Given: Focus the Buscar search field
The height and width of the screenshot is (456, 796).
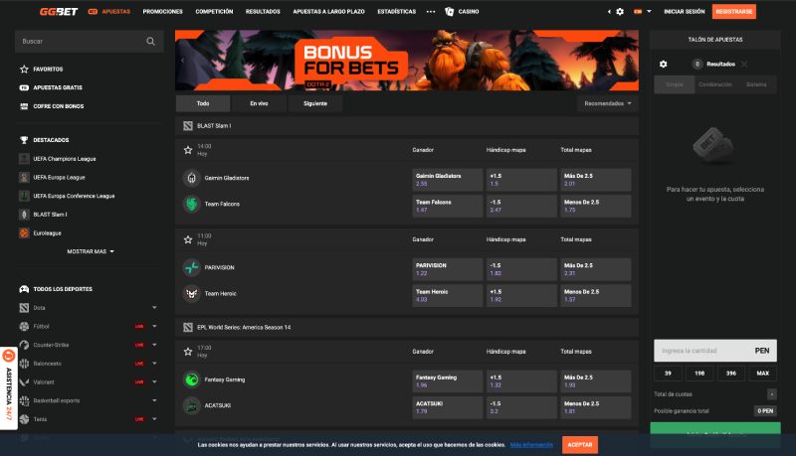Looking at the screenshot, I should (90, 41).
